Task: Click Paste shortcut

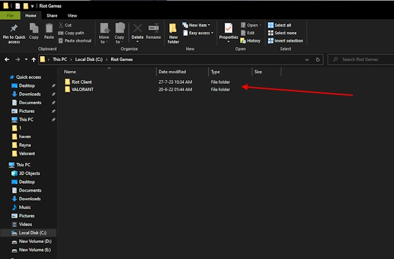Action: [x=75, y=41]
